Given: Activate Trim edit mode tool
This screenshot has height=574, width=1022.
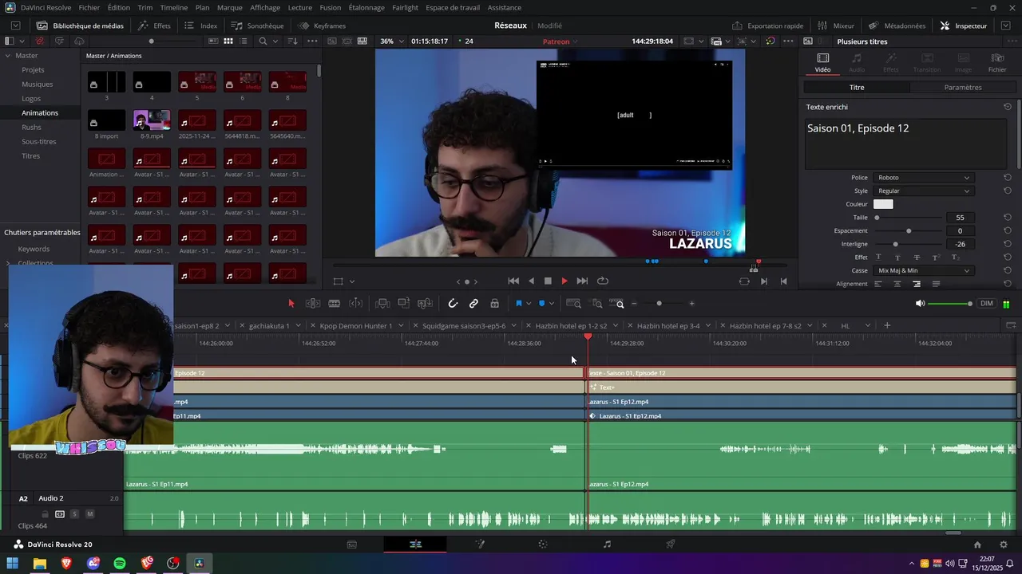Looking at the screenshot, I should pos(313,304).
